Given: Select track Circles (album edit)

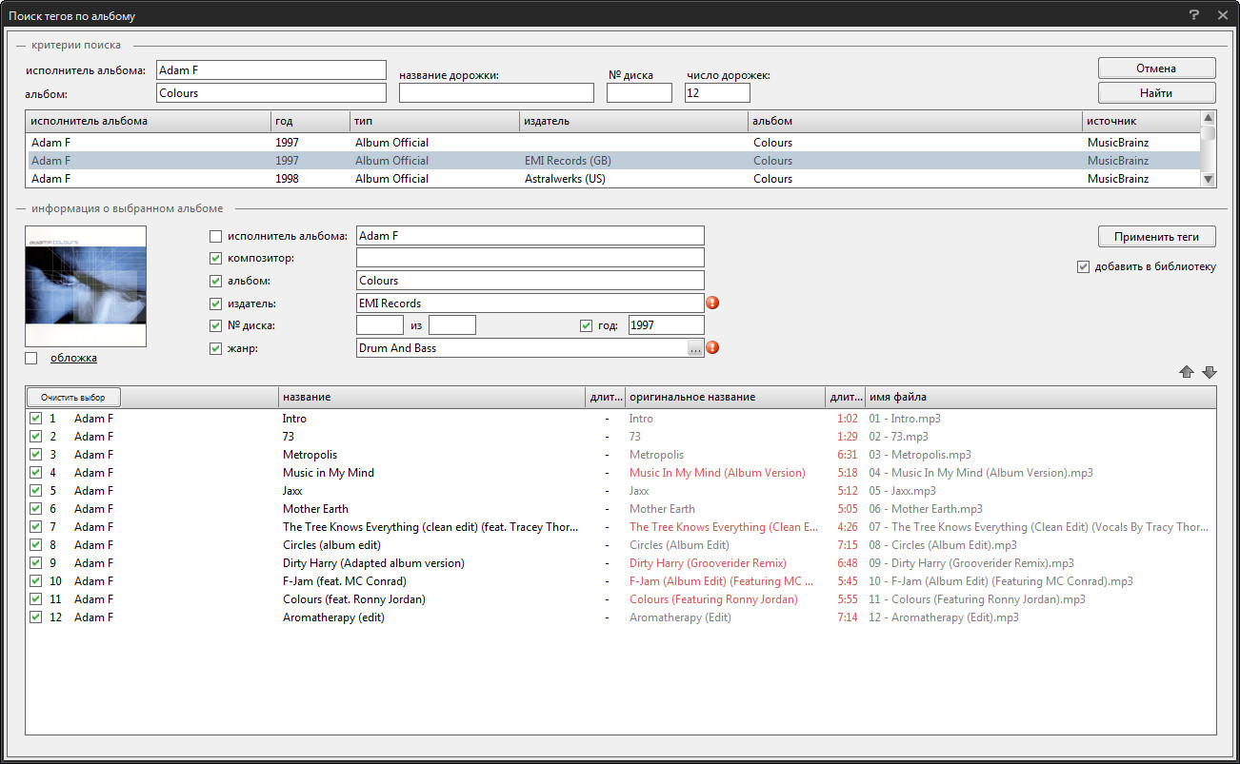Looking at the screenshot, I should coord(331,545).
